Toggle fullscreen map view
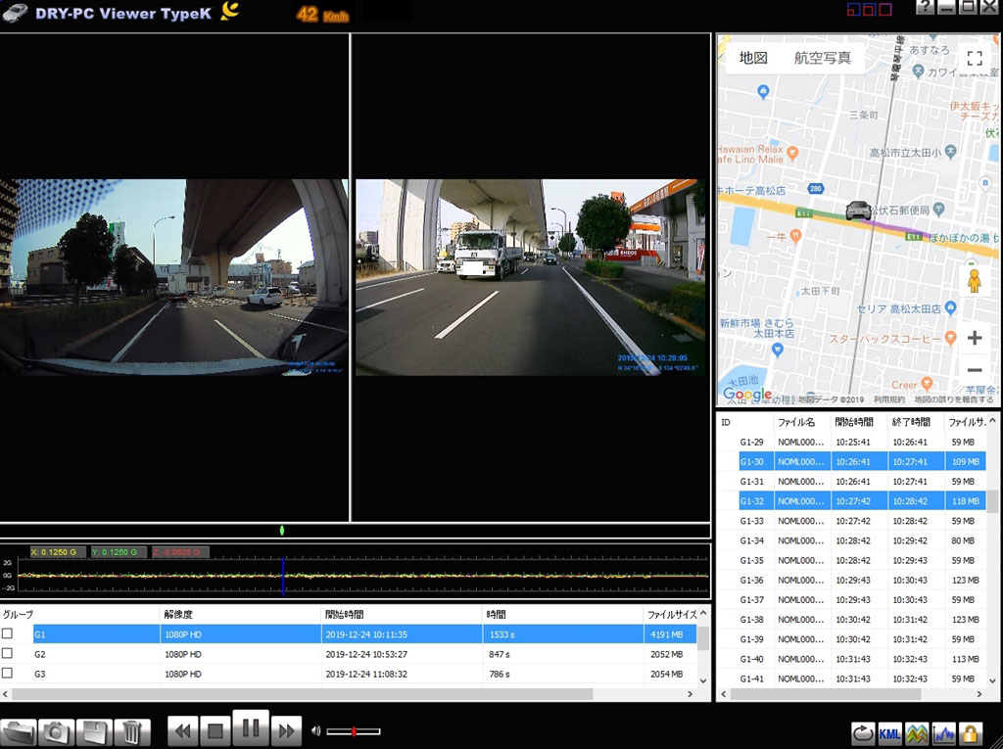 pos(975,59)
